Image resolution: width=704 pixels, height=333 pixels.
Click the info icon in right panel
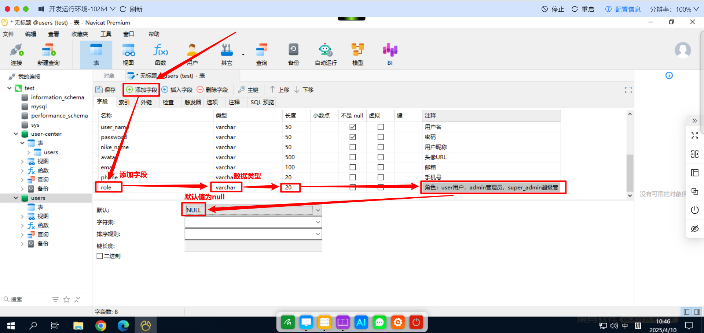click(x=669, y=75)
